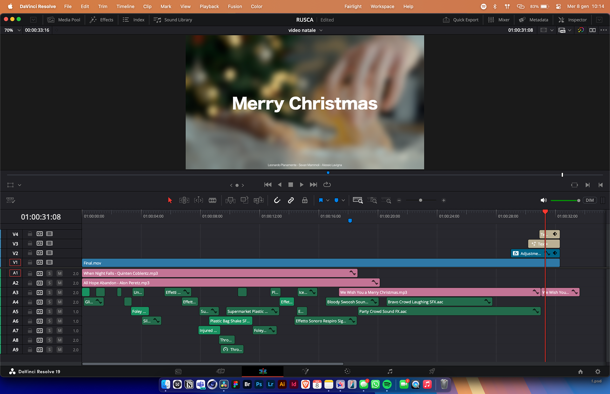Disable video track V2
Screen dimensions: 610x394
click(50, 253)
